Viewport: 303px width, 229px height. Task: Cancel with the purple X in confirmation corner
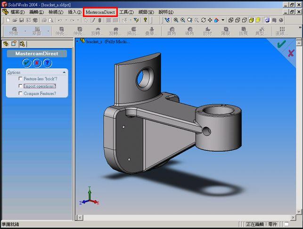click(291, 53)
